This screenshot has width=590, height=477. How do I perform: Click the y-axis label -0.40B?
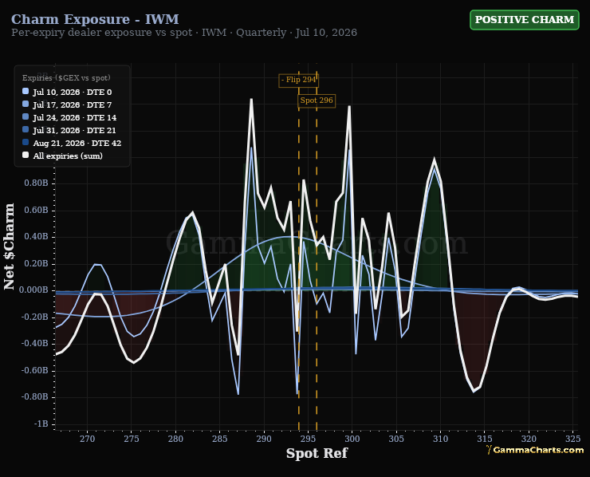34,343
